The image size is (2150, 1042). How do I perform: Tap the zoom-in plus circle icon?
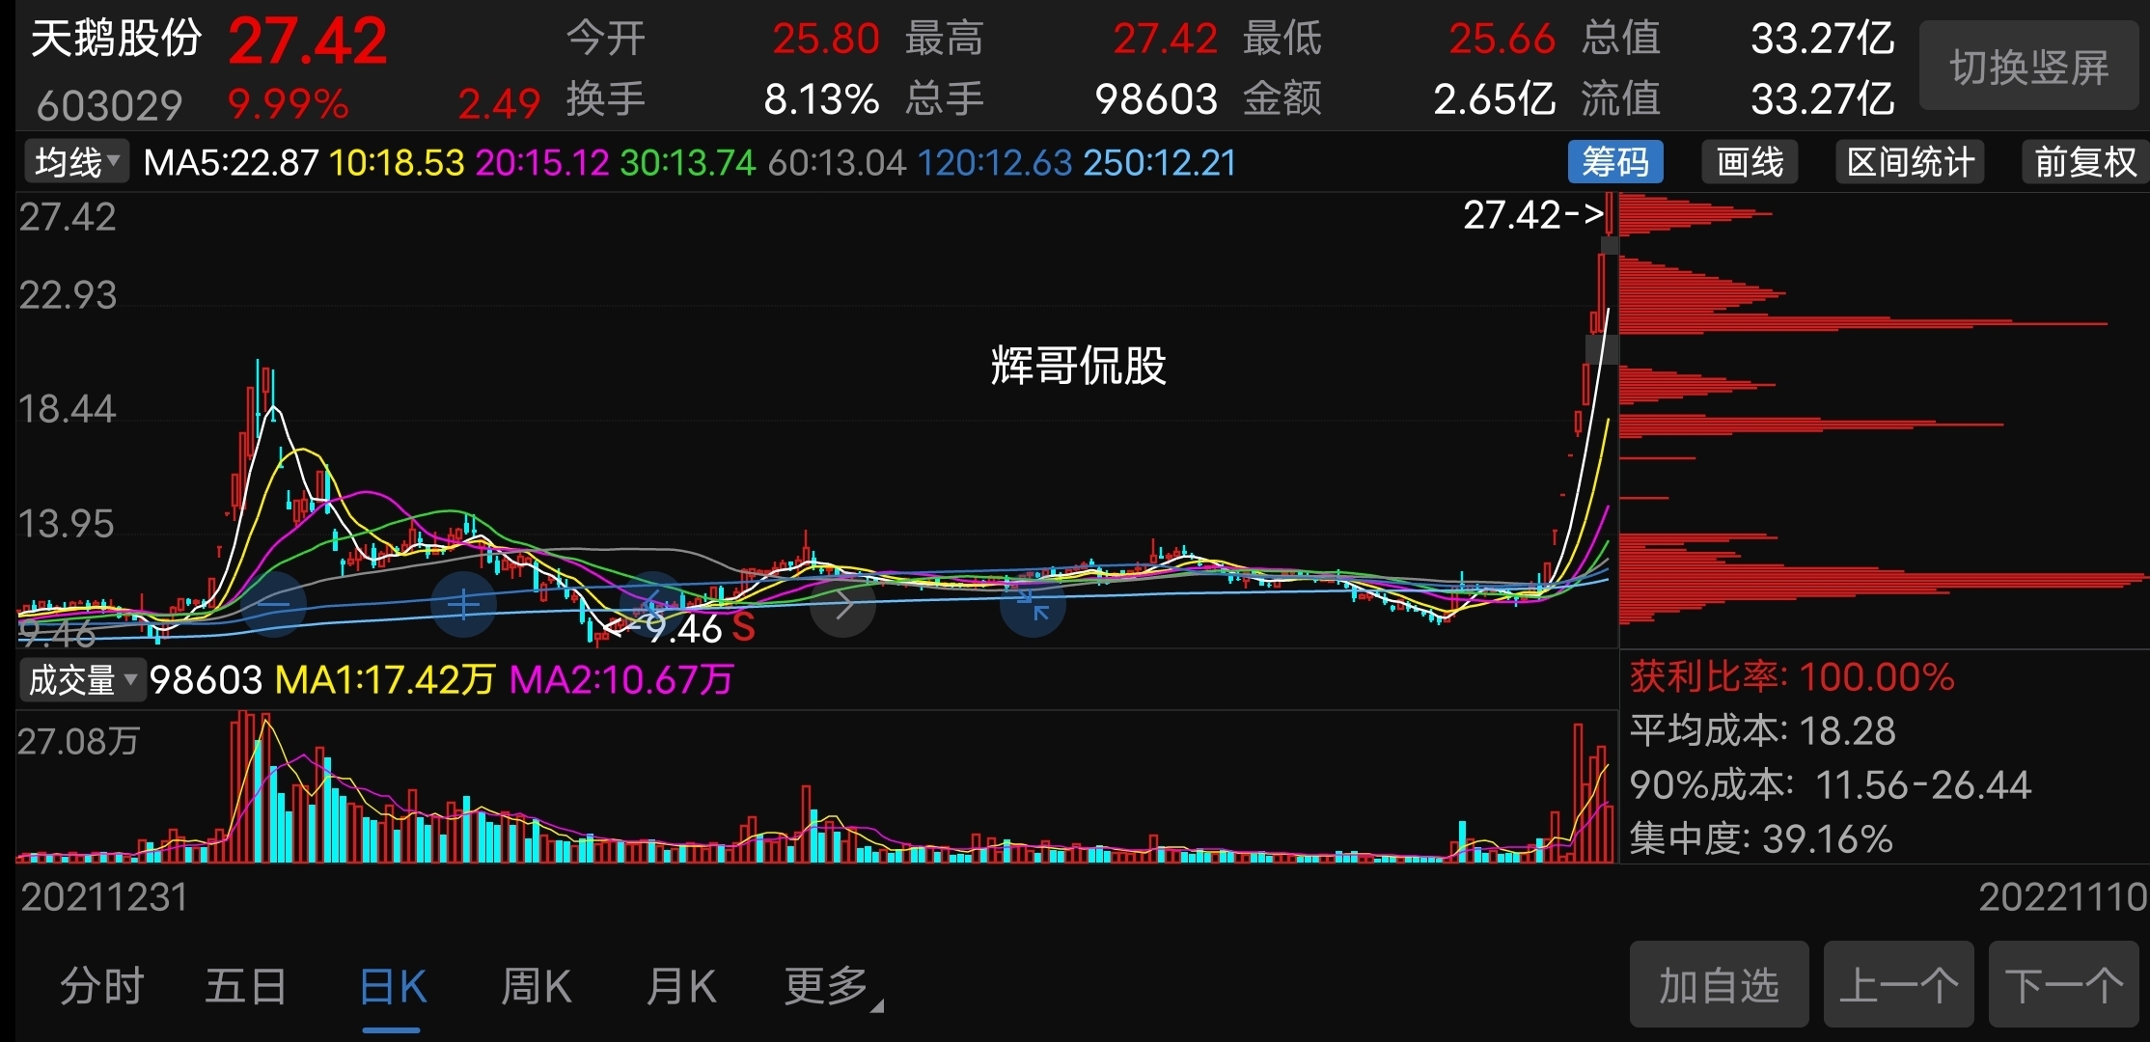pyautogui.click(x=463, y=605)
